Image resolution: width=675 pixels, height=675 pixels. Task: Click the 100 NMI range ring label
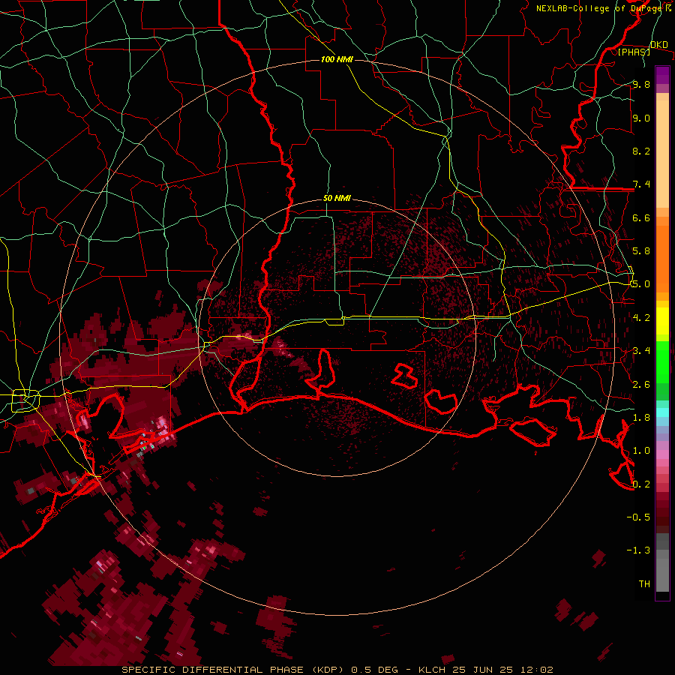click(337, 59)
